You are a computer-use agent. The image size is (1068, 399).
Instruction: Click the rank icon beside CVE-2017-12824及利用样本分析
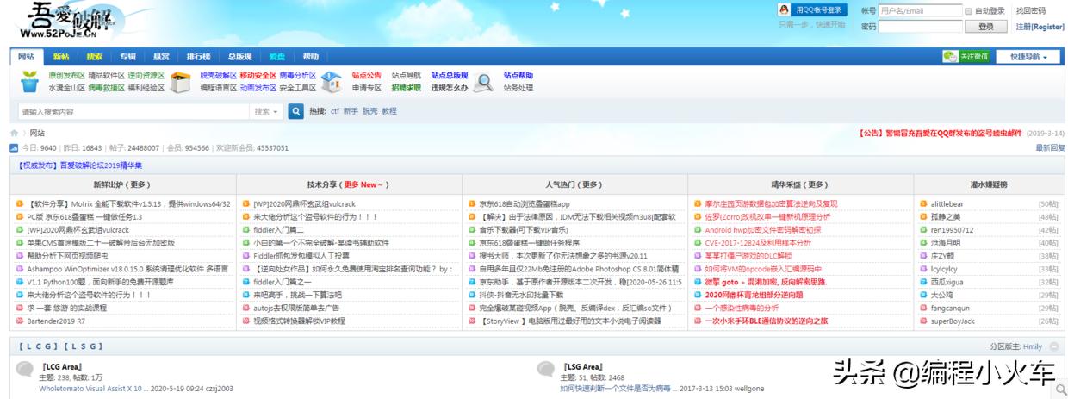point(698,243)
